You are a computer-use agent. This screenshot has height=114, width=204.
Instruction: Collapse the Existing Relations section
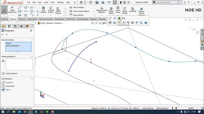pyautogui.click(x=32, y=57)
